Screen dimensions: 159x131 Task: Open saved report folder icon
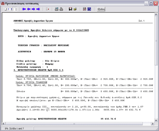(x=75, y=9)
